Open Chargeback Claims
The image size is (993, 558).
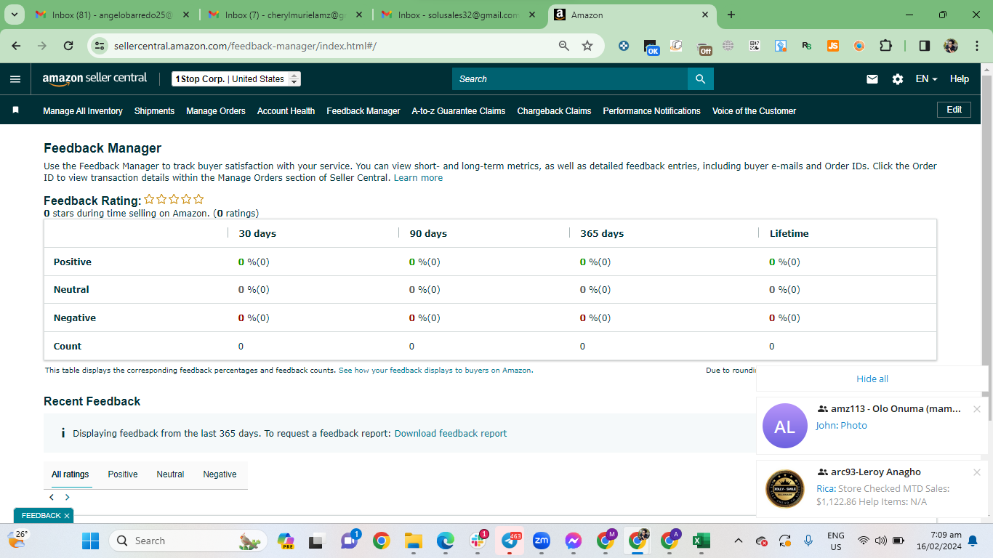click(555, 111)
